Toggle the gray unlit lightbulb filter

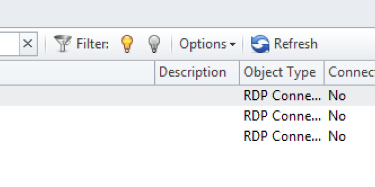154,43
